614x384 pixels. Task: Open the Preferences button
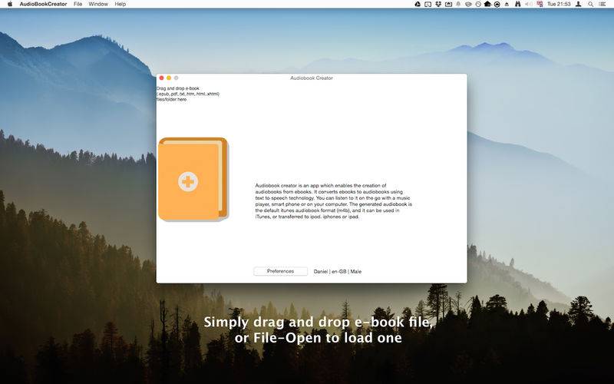click(x=280, y=271)
